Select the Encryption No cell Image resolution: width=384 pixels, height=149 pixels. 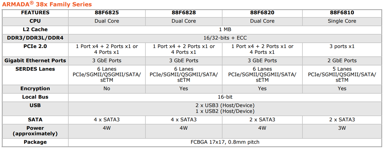(107, 89)
